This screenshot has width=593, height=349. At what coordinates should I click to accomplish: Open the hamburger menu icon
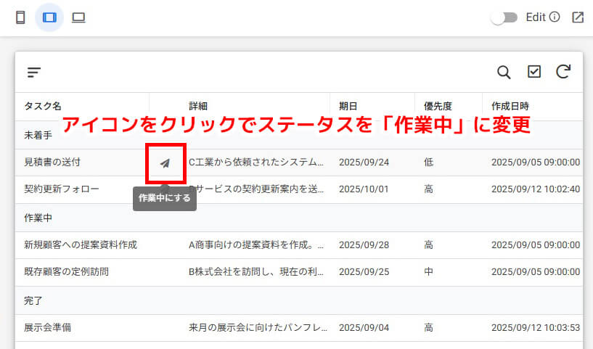point(34,72)
